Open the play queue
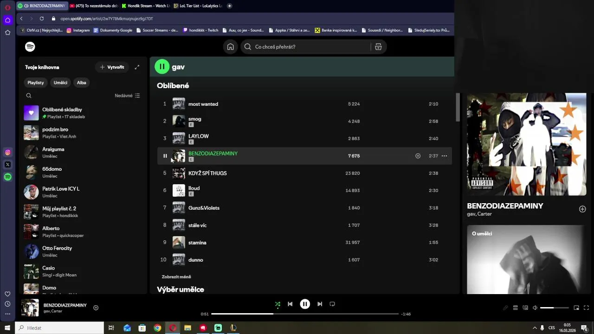 (515, 308)
